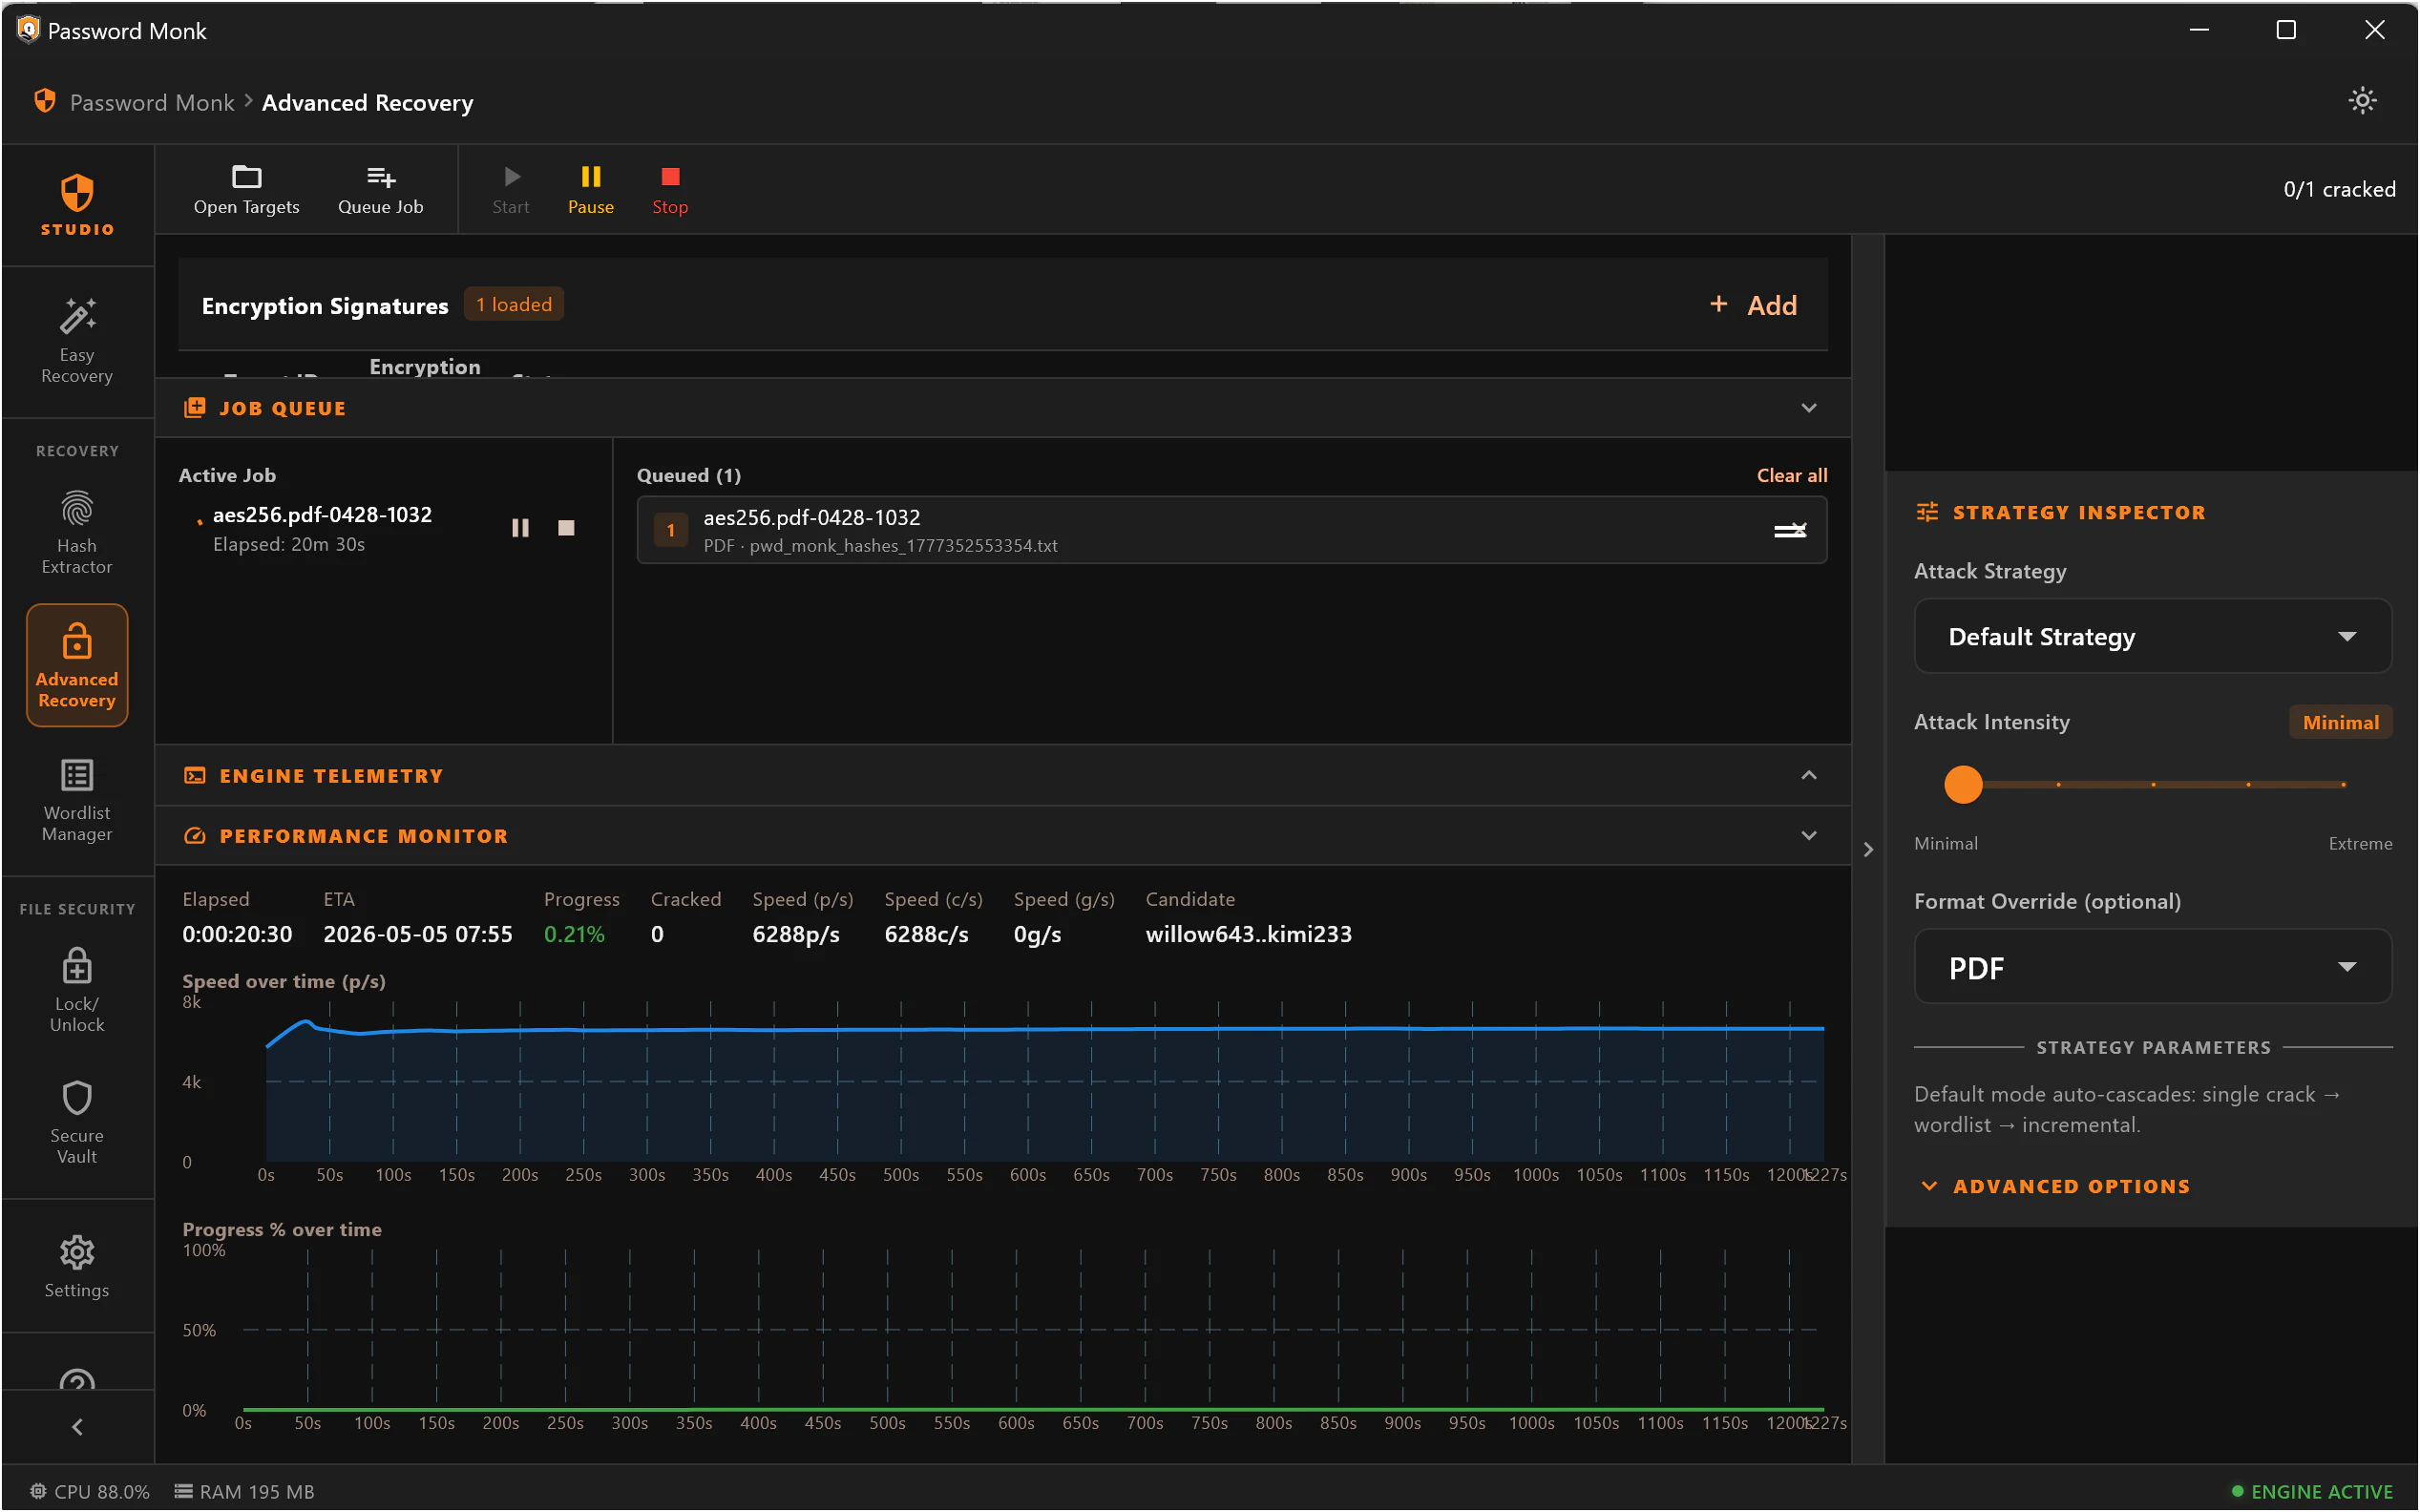Add a new encryption signature
Viewport: 2420px width, 1512px height.
[x=1753, y=305]
